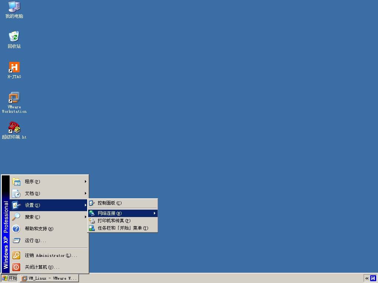Image resolution: width=378 pixels, height=283 pixels.
Task: Expand hidden tray icons with the « chevron
Action: point(367,279)
